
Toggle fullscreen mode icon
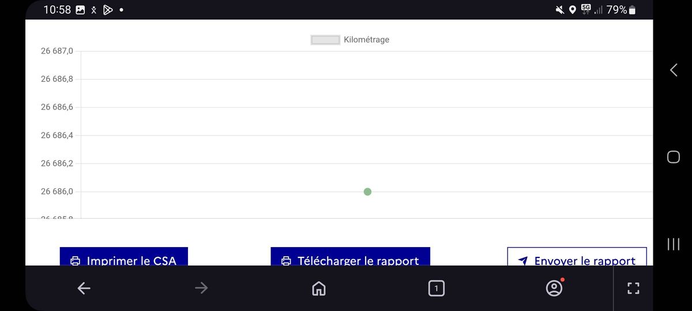[634, 289]
